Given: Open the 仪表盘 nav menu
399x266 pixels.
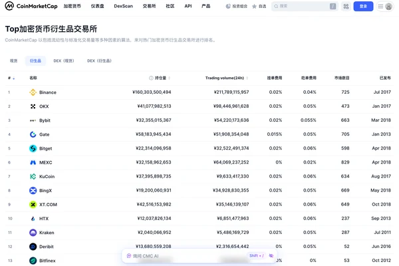Looking at the screenshot, I should coord(98,6).
